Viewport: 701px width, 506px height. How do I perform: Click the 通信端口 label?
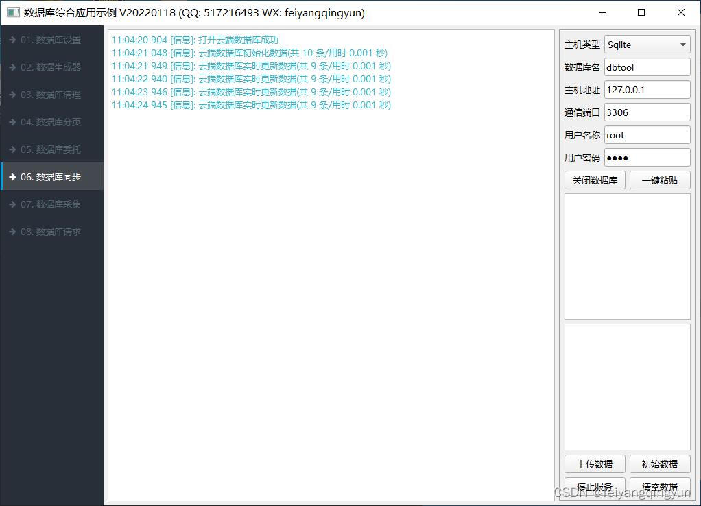pyautogui.click(x=582, y=112)
